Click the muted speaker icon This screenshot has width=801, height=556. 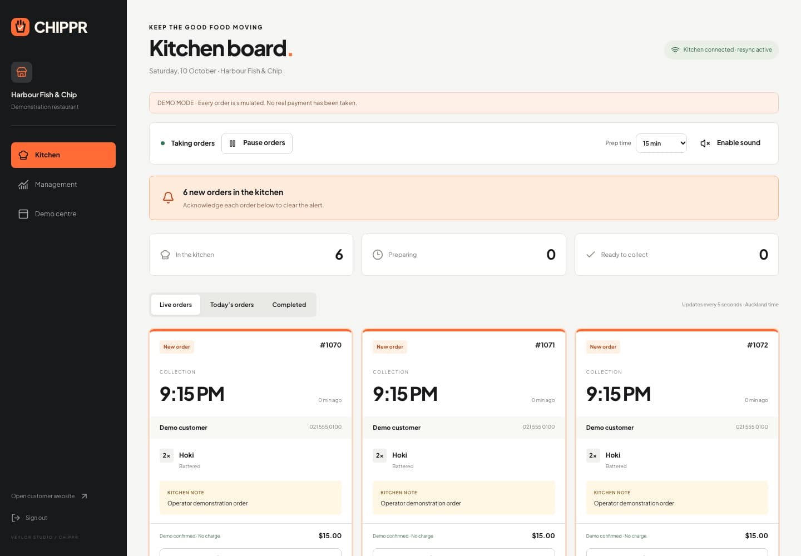click(705, 143)
